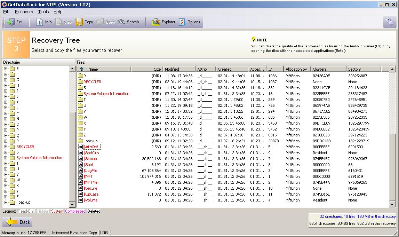Click the $BadClus file icon
This screenshot has height=237, width=399.
point(80,153)
